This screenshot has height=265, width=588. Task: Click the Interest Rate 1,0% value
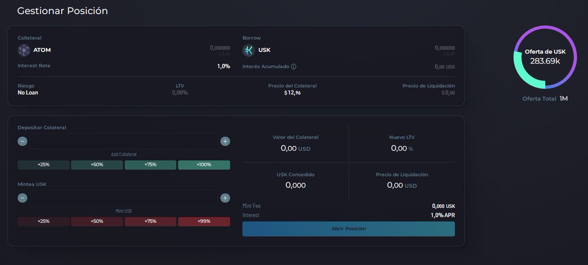click(223, 66)
